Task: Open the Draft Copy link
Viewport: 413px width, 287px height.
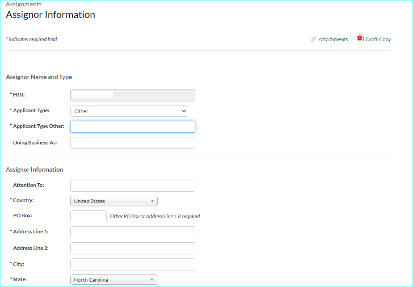Action: [x=378, y=39]
